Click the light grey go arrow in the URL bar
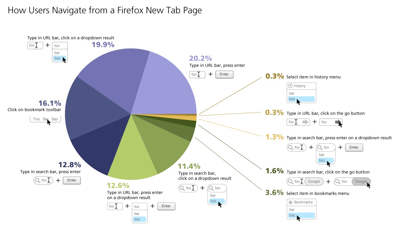Viewport: 399px width, 228px height. point(305,122)
